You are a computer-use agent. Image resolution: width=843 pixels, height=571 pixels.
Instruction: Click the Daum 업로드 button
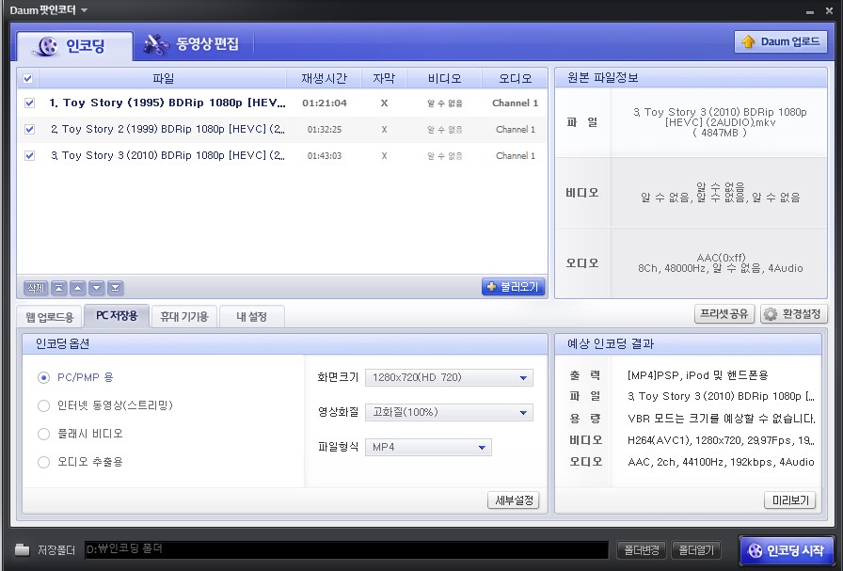781,41
